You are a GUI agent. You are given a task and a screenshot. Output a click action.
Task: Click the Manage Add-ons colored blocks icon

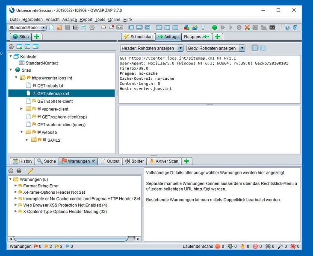pos(186,27)
